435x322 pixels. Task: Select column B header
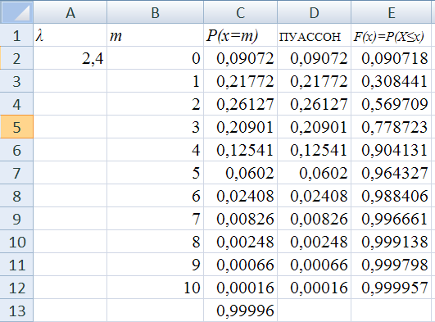(156, 12)
